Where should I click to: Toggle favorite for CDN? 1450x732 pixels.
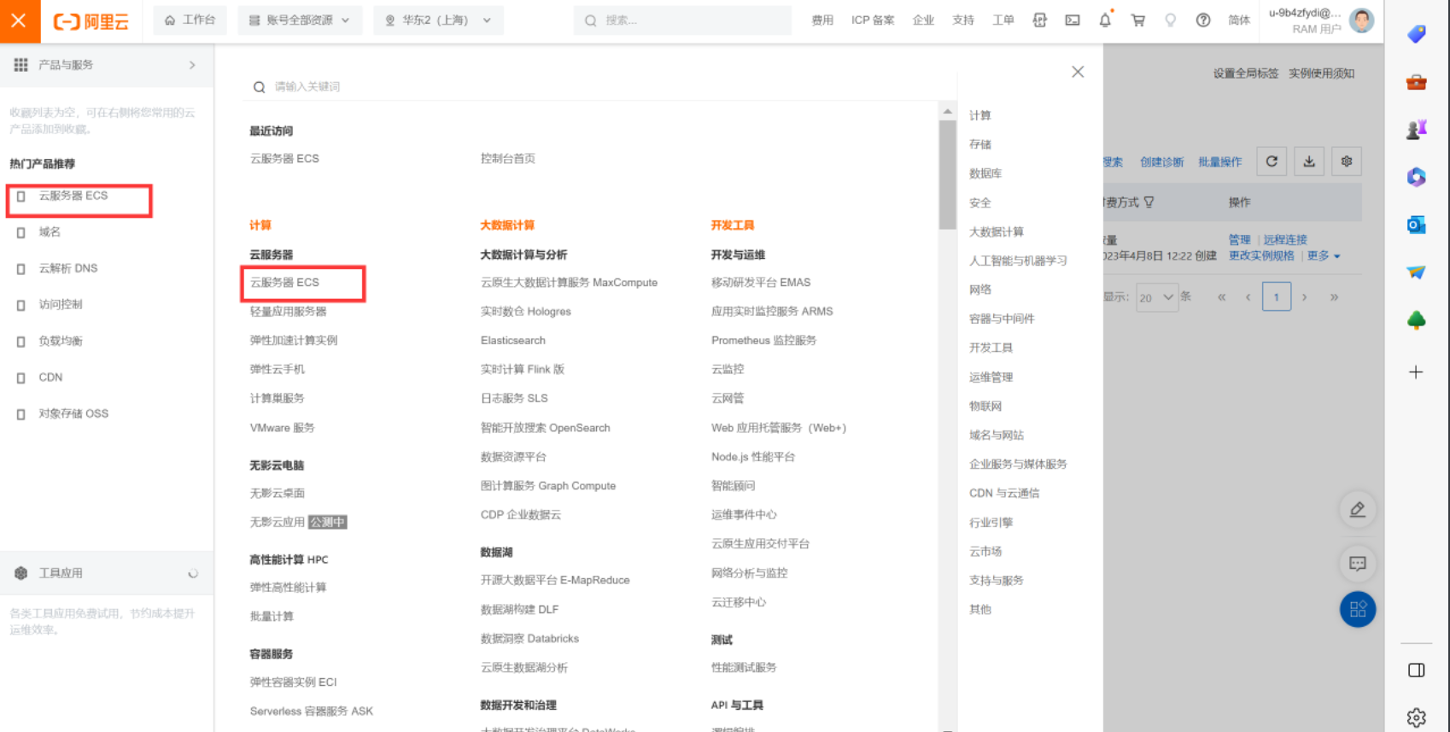[20, 378]
